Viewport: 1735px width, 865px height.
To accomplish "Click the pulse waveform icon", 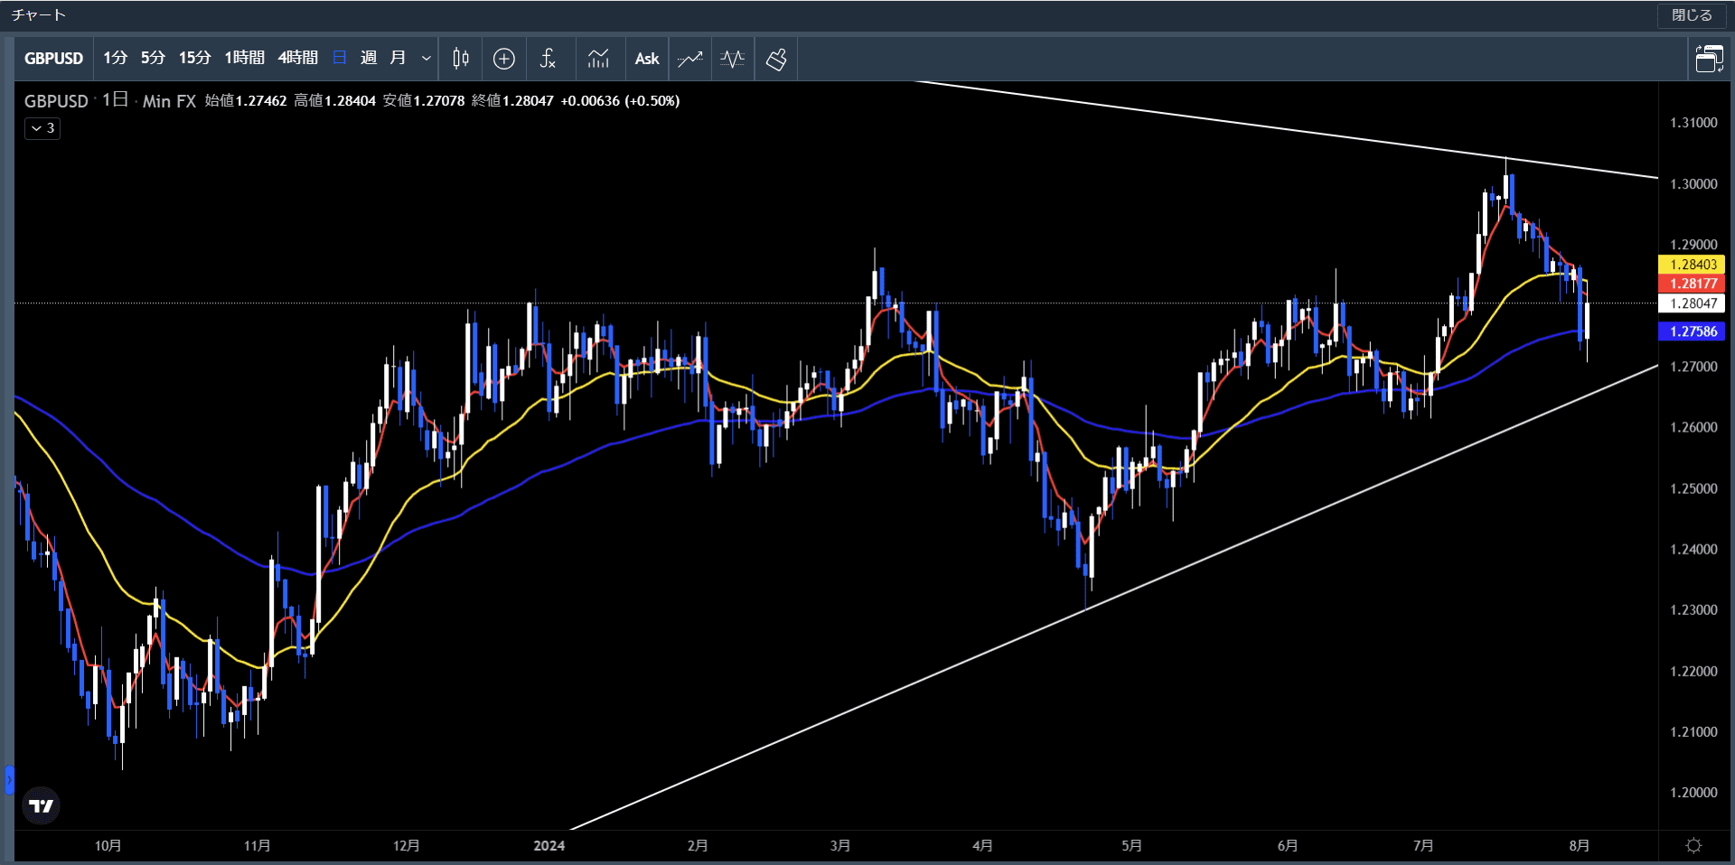I will pyautogui.click(x=733, y=59).
